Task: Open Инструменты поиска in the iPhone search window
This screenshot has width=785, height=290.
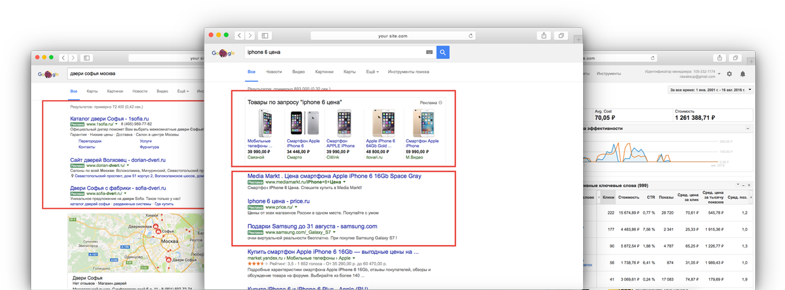Action: pos(408,72)
